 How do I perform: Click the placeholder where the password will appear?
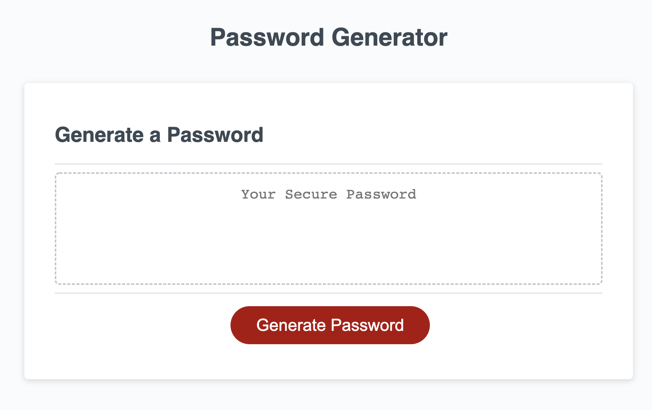[328, 194]
